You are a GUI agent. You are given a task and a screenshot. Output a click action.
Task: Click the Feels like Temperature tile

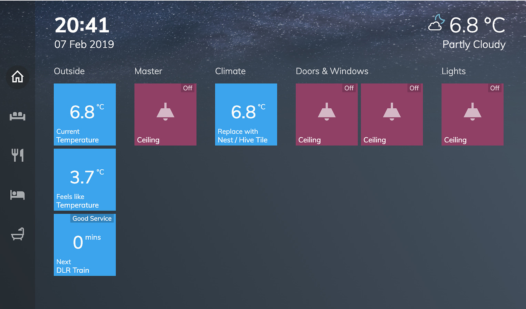(x=85, y=180)
